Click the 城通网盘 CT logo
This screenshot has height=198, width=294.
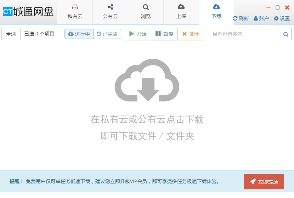28,12
